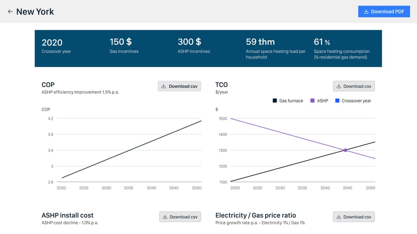Click the New York page title
The height and width of the screenshot is (234, 417).
tap(35, 11)
